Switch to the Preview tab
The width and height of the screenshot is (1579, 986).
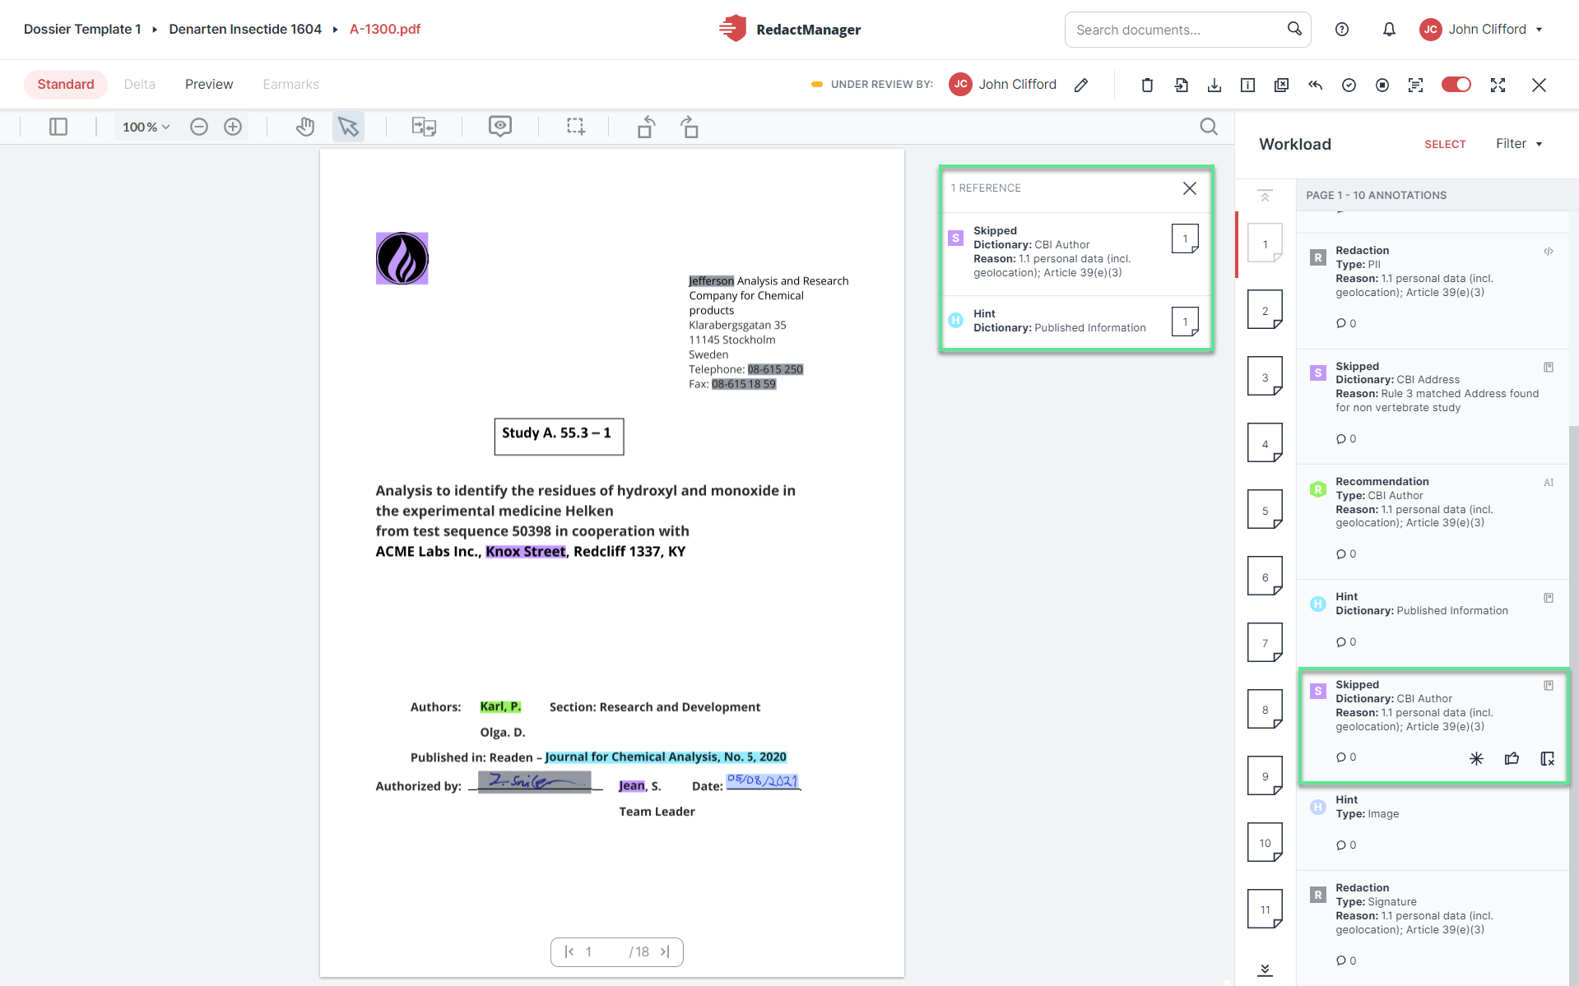click(209, 85)
